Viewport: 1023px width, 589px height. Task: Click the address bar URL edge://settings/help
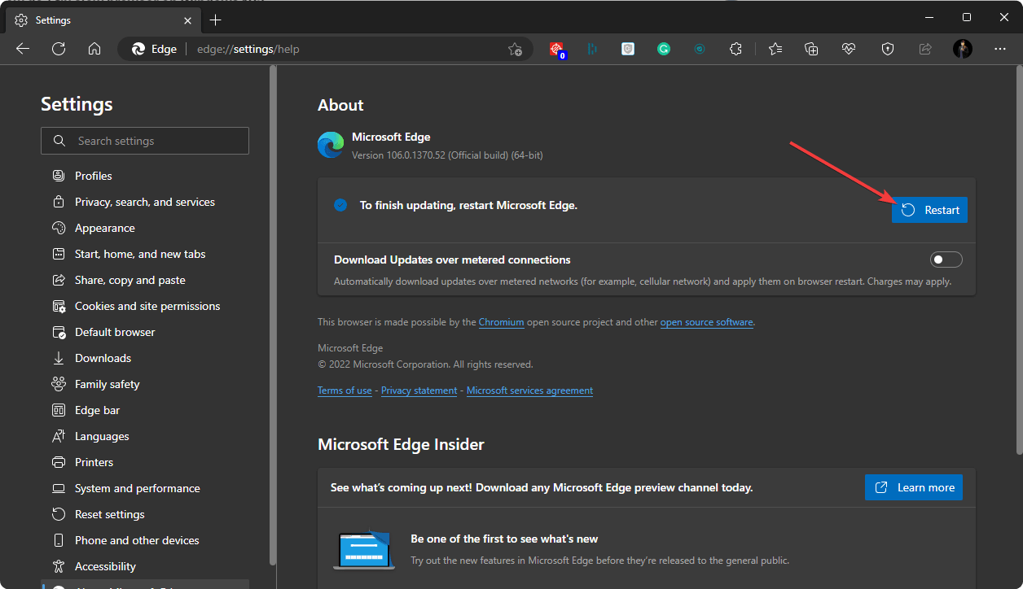(x=248, y=49)
